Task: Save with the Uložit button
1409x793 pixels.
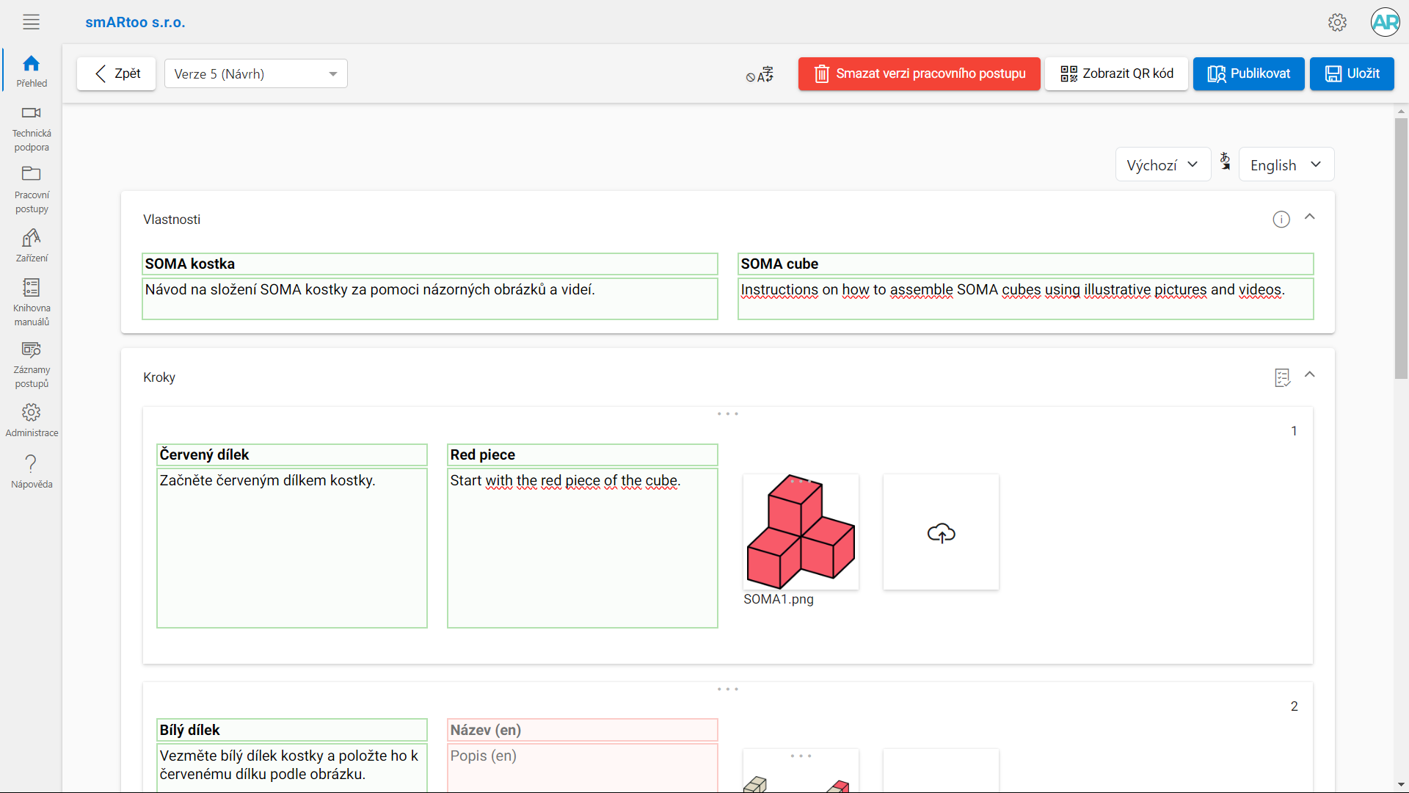Action: pyautogui.click(x=1352, y=73)
